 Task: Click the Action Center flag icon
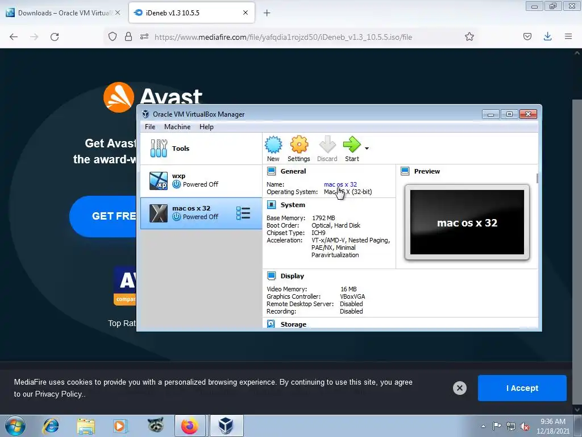tap(497, 426)
